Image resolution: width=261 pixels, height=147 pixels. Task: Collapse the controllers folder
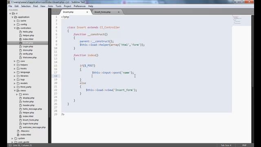(15, 28)
